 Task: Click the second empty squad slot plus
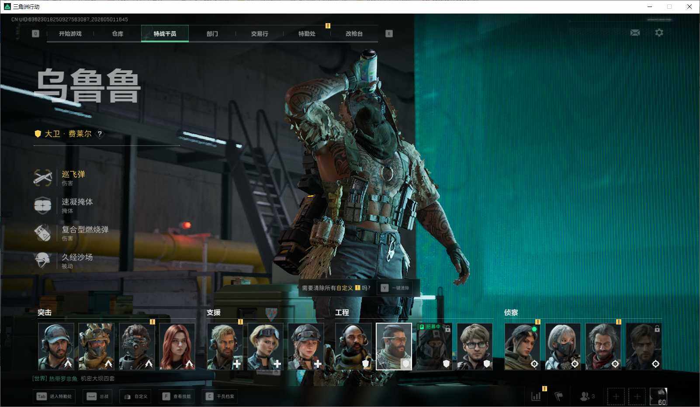(637, 397)
